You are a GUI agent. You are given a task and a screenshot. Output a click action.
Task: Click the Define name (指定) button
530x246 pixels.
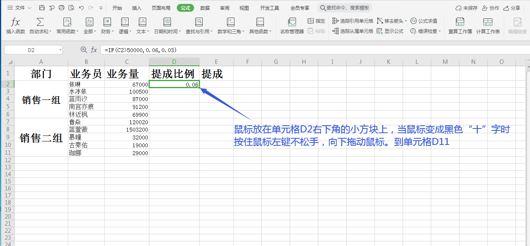[316, 21]
